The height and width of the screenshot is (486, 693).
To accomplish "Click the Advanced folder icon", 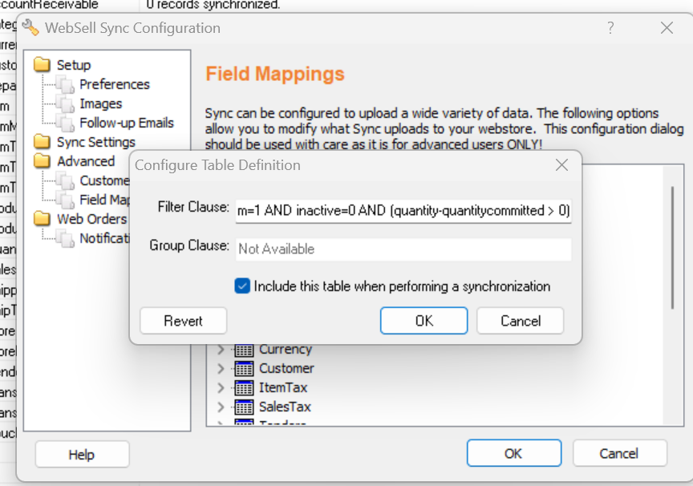I will coord(42,161).
